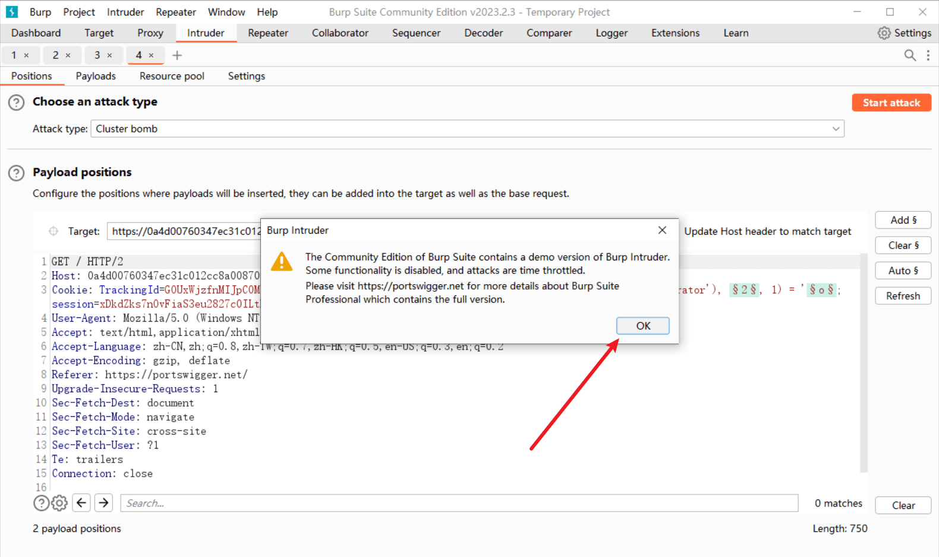This screenshot has width=939, height=557.
Task: Click the previous match left arrow
Action: (x=81, y=503)
